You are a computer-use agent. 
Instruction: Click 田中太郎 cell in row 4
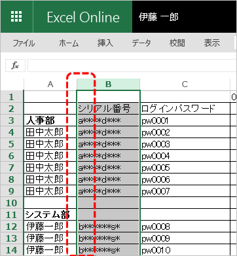[x=50, y=132]
